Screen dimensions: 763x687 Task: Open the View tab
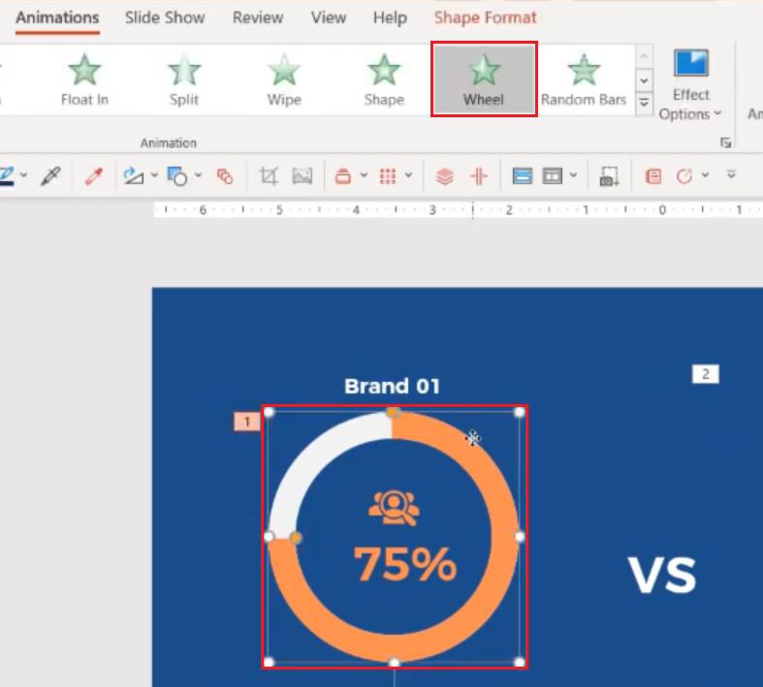(x=329, y=17)
